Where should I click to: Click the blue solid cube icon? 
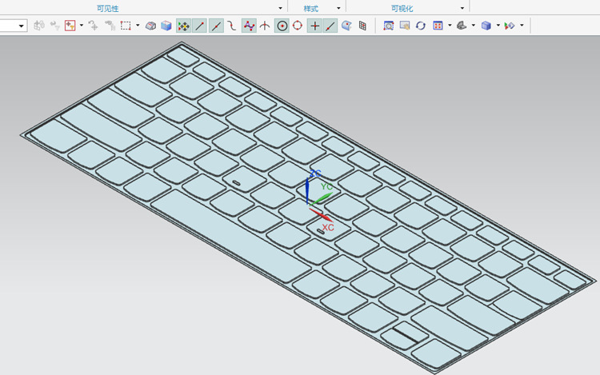pyautogui.click(x=166, y=26)
